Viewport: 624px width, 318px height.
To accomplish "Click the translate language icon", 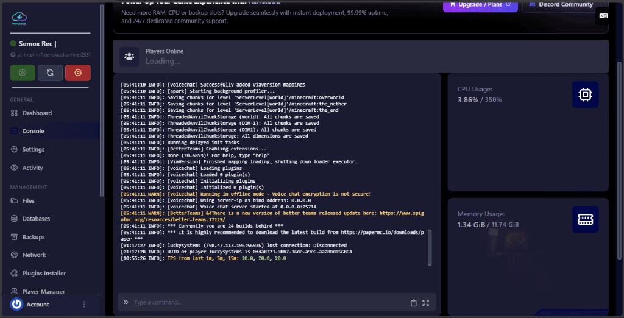I will (603, 16).
